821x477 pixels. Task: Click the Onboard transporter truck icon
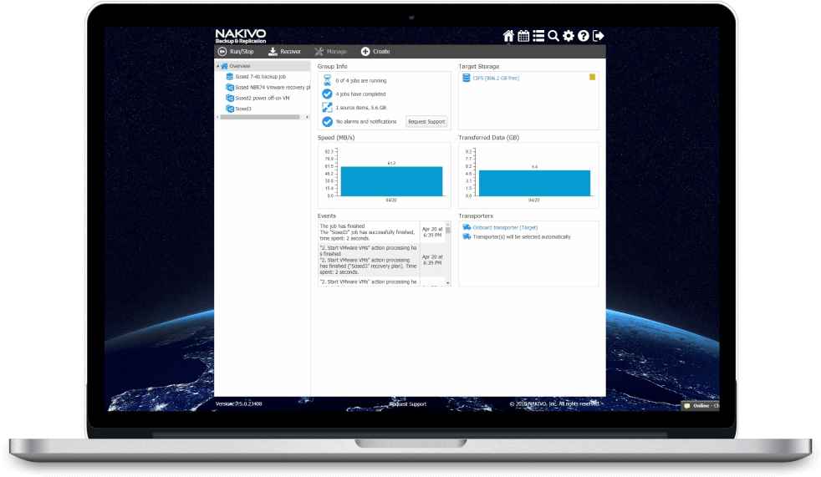pos(467,227)
